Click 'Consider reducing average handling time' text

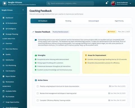[107, 59]
